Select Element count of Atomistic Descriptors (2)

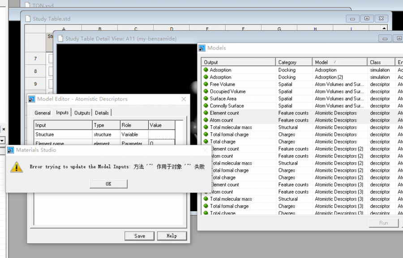(225, 149)
